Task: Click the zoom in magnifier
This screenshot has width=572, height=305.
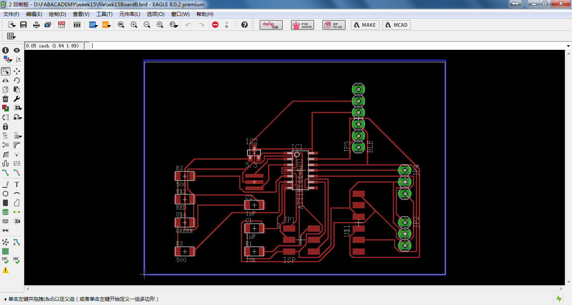Action: pyautogui.click(x=134, y=25)
